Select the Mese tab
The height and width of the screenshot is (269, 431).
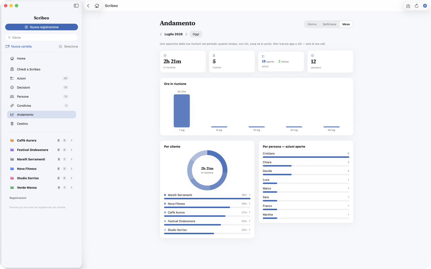click(346, 24)
